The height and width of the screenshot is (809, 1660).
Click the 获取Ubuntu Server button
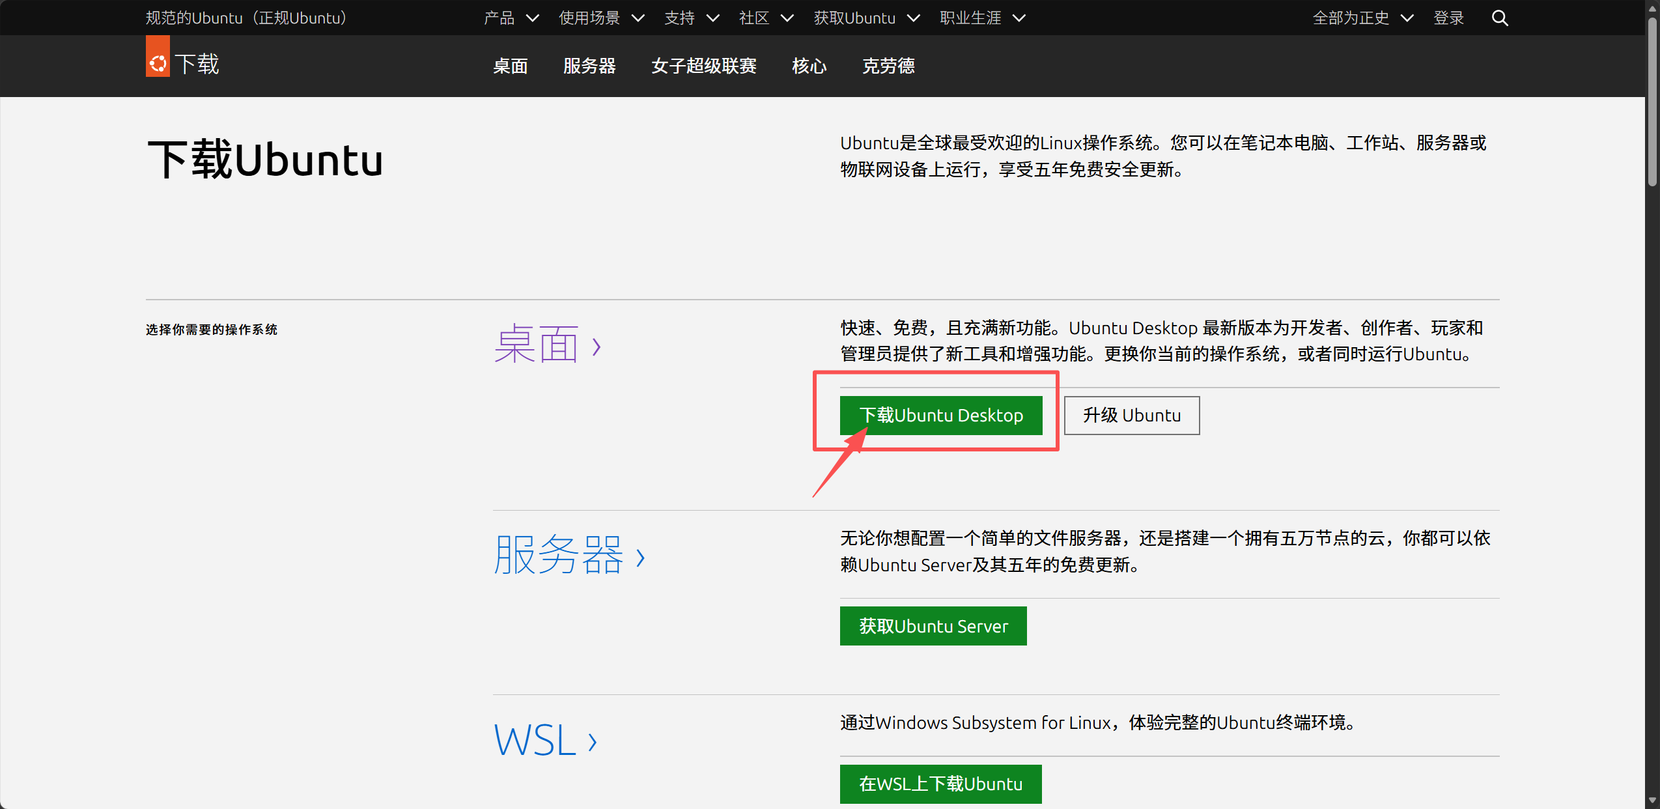[x=933, y=626]
